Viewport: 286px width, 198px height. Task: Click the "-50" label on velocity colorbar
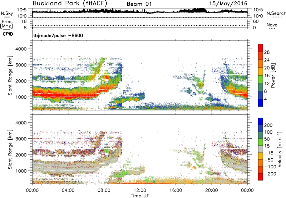click(269, 160)
